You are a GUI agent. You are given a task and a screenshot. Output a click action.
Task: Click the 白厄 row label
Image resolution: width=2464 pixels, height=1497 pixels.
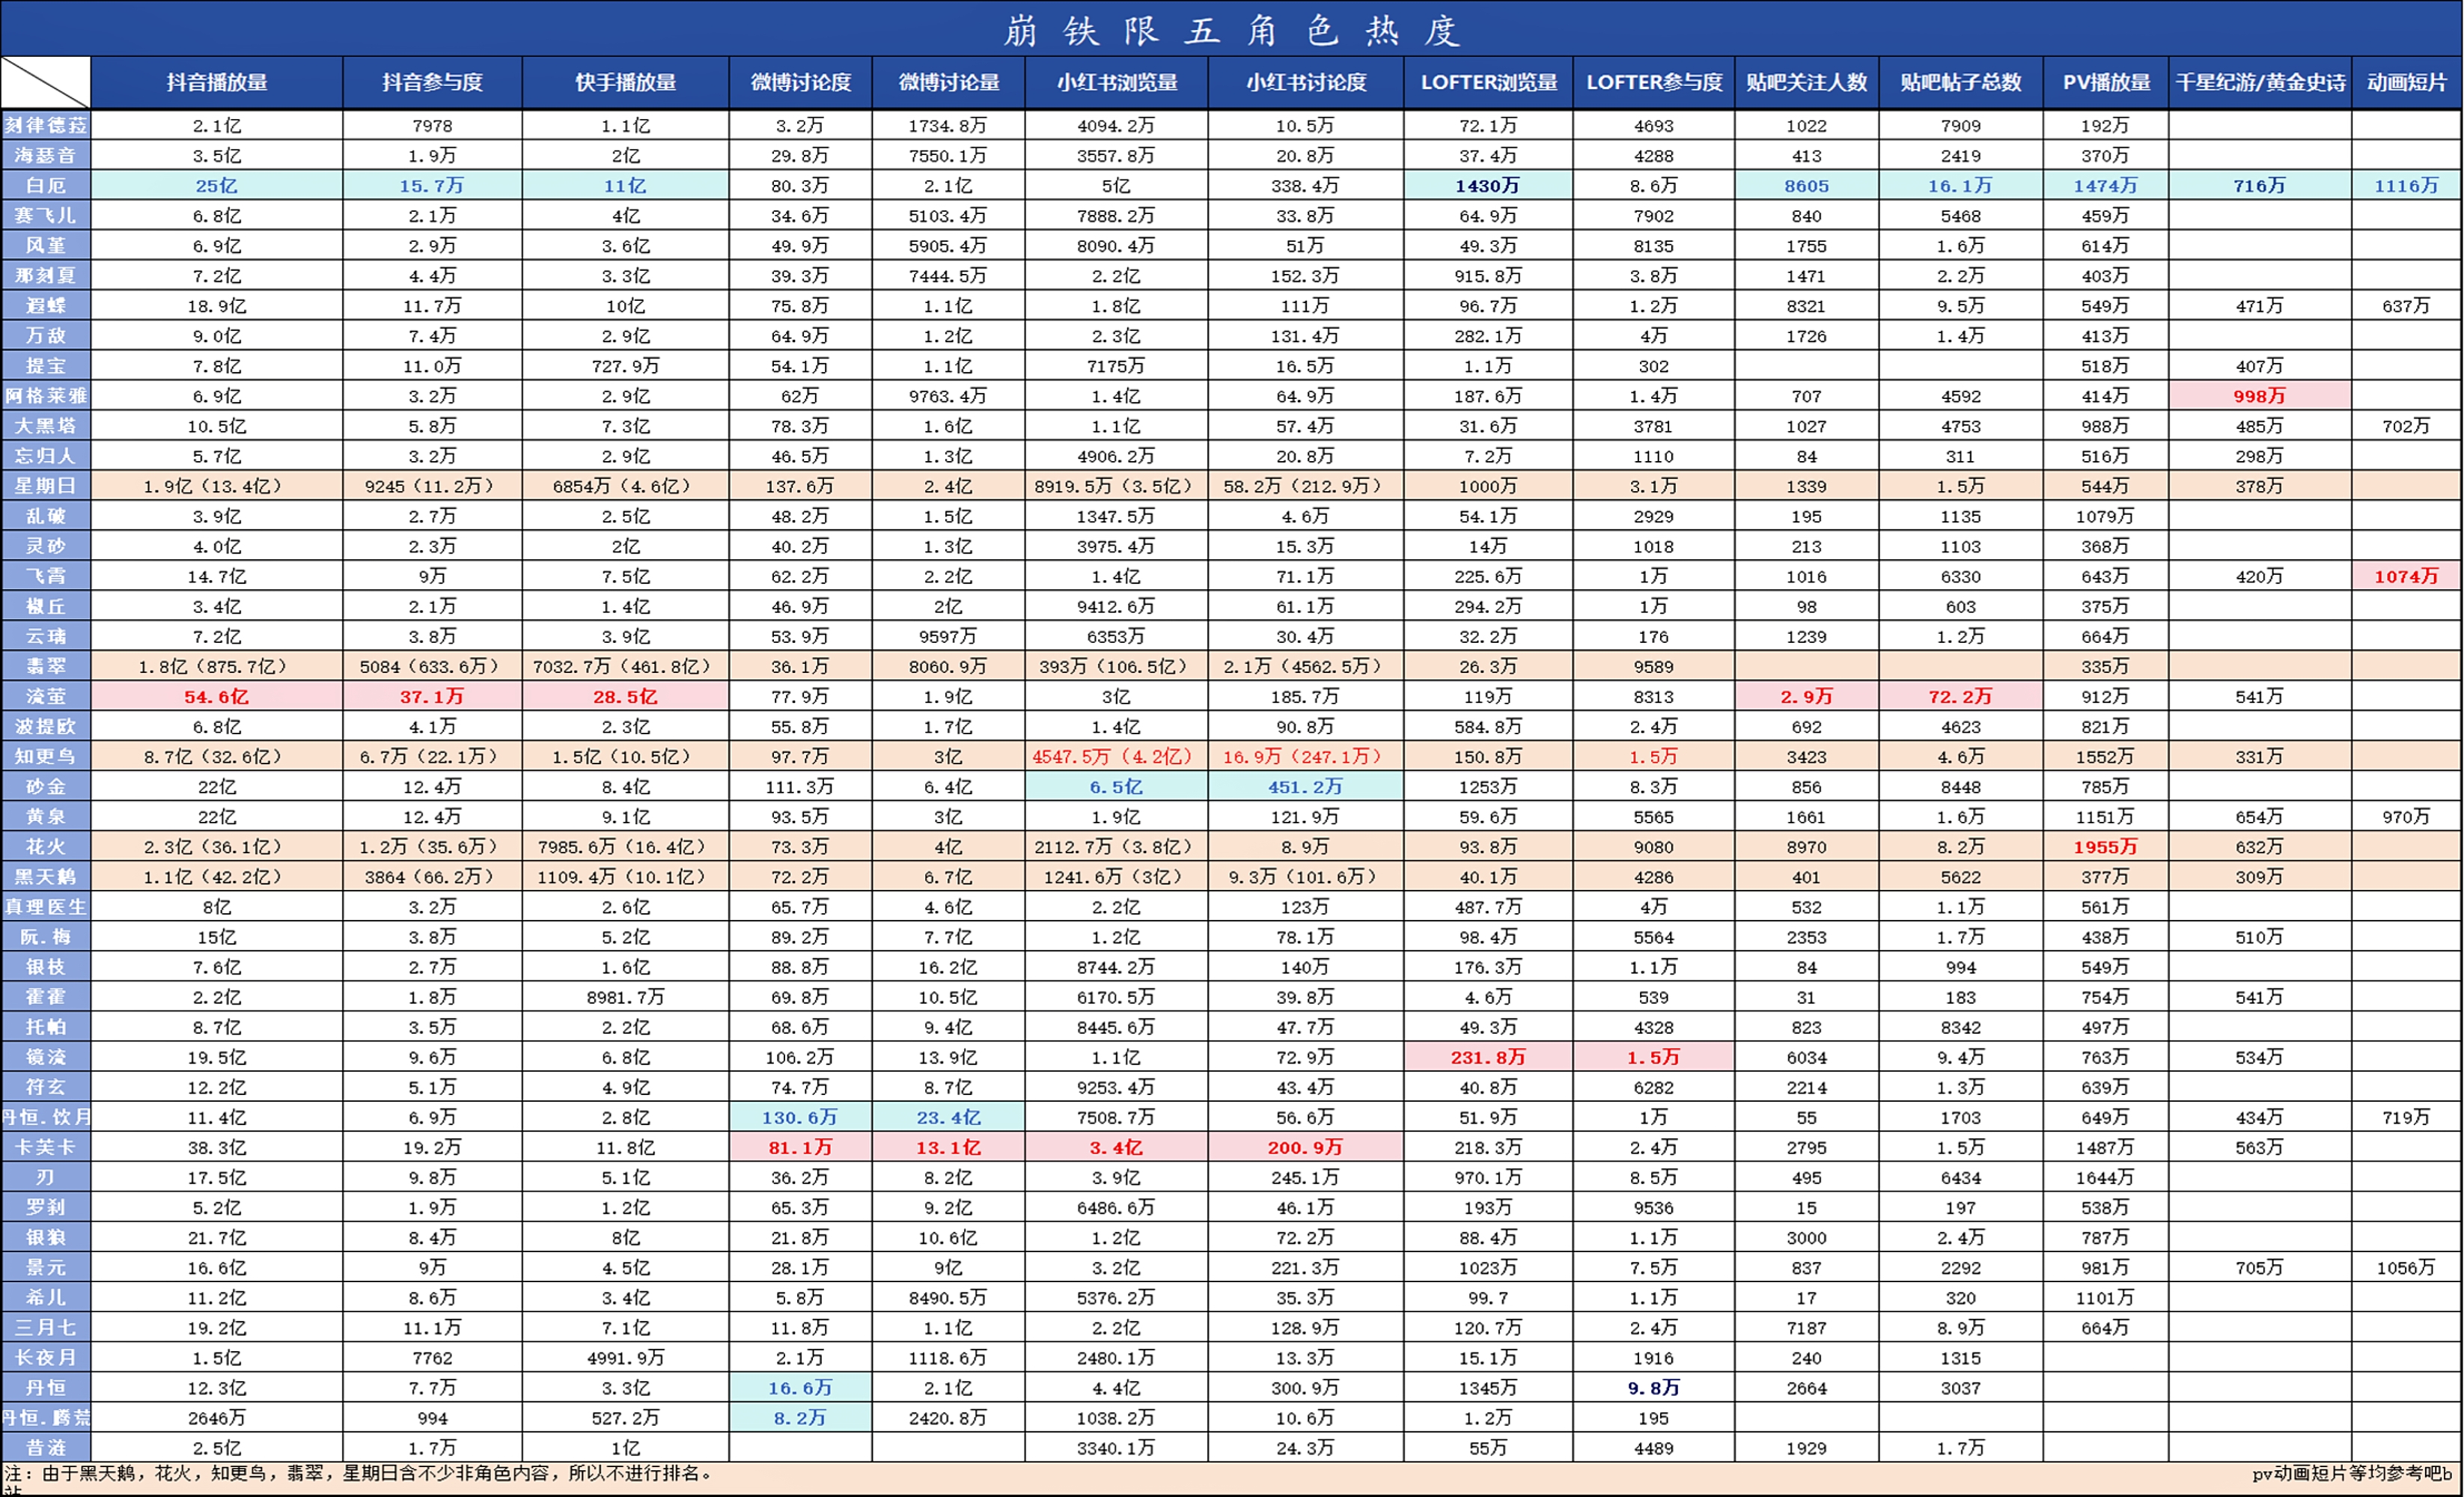tap(46, 185)
